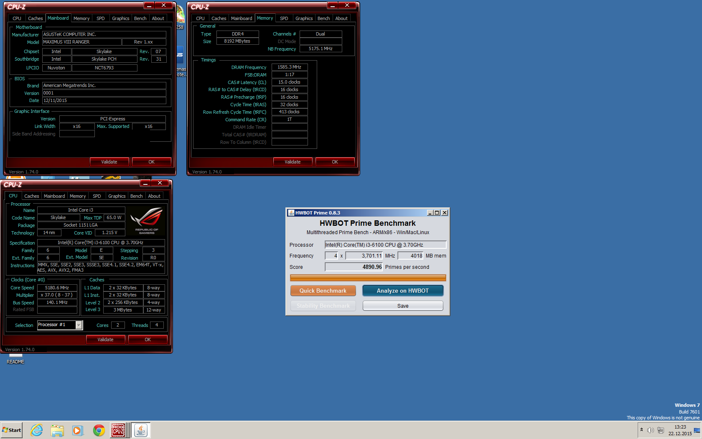Show hidden system tray icons
This screenshot has width=702, height=439.
coord(641,430)
